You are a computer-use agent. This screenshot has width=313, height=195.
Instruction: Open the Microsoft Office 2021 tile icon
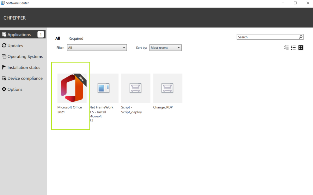(72, 88)
